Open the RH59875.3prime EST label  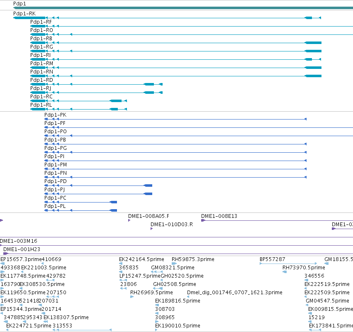pos(193,259)
